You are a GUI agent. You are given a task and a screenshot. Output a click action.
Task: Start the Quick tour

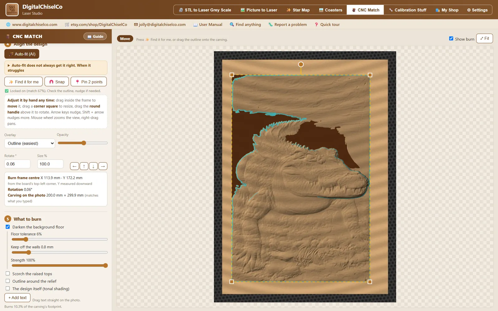click(x=327, y=25)
